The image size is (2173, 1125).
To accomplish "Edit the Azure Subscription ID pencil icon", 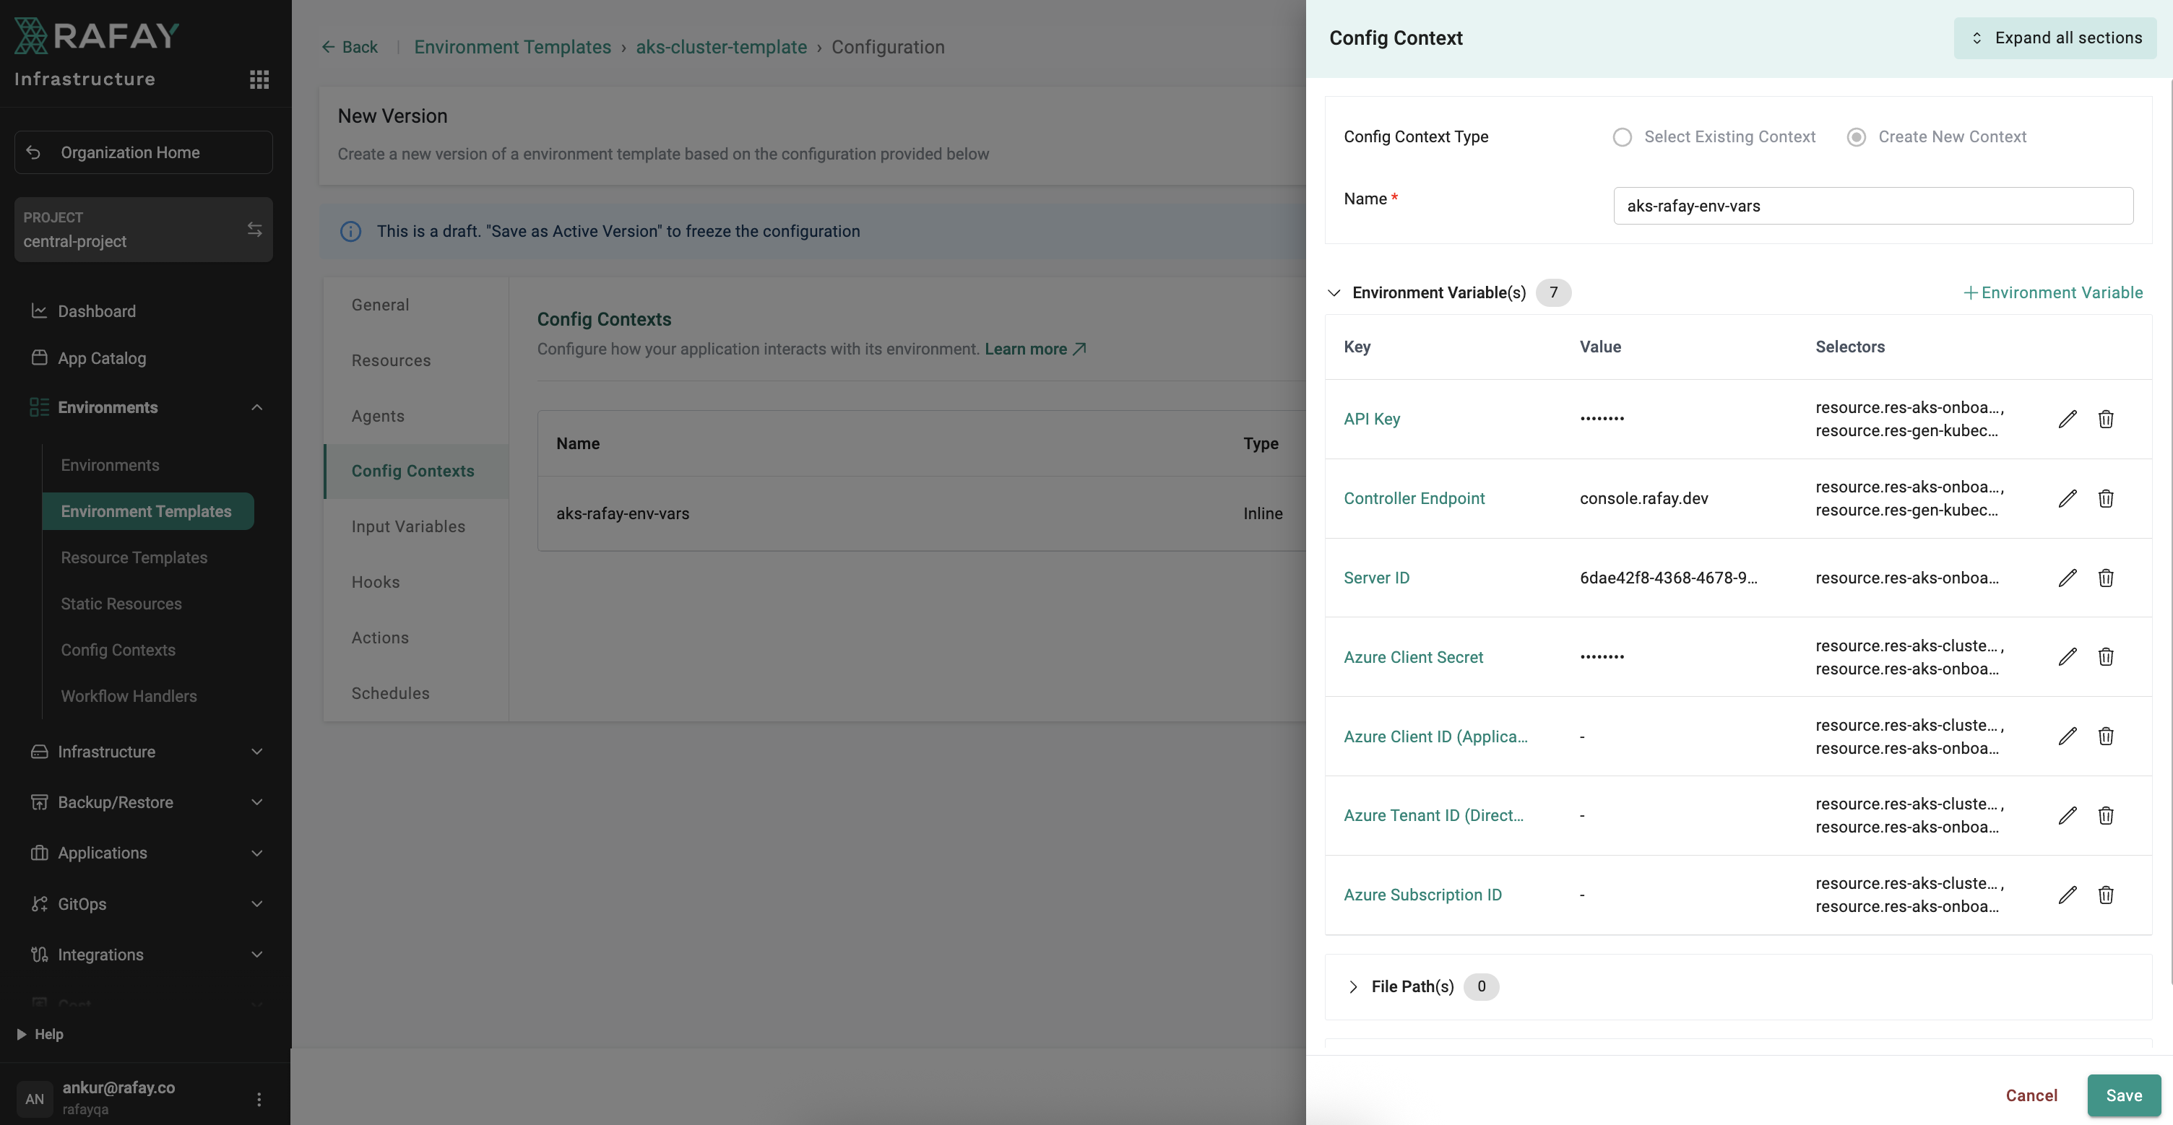I will [x=2067, y=895].
